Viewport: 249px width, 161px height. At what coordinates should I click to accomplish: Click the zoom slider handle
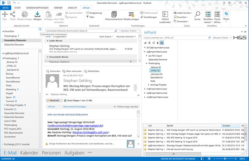[x=225, y=159]
